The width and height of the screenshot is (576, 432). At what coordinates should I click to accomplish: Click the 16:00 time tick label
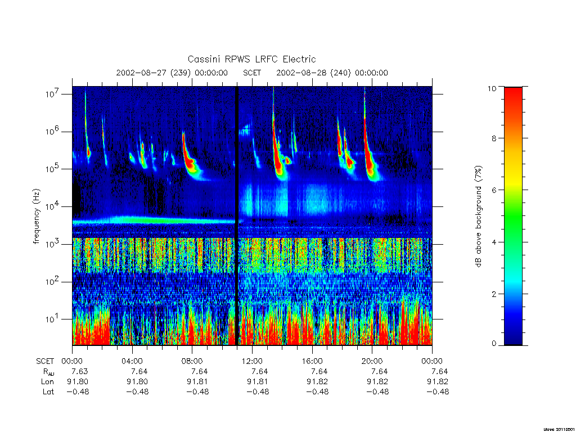click(312, 361)
